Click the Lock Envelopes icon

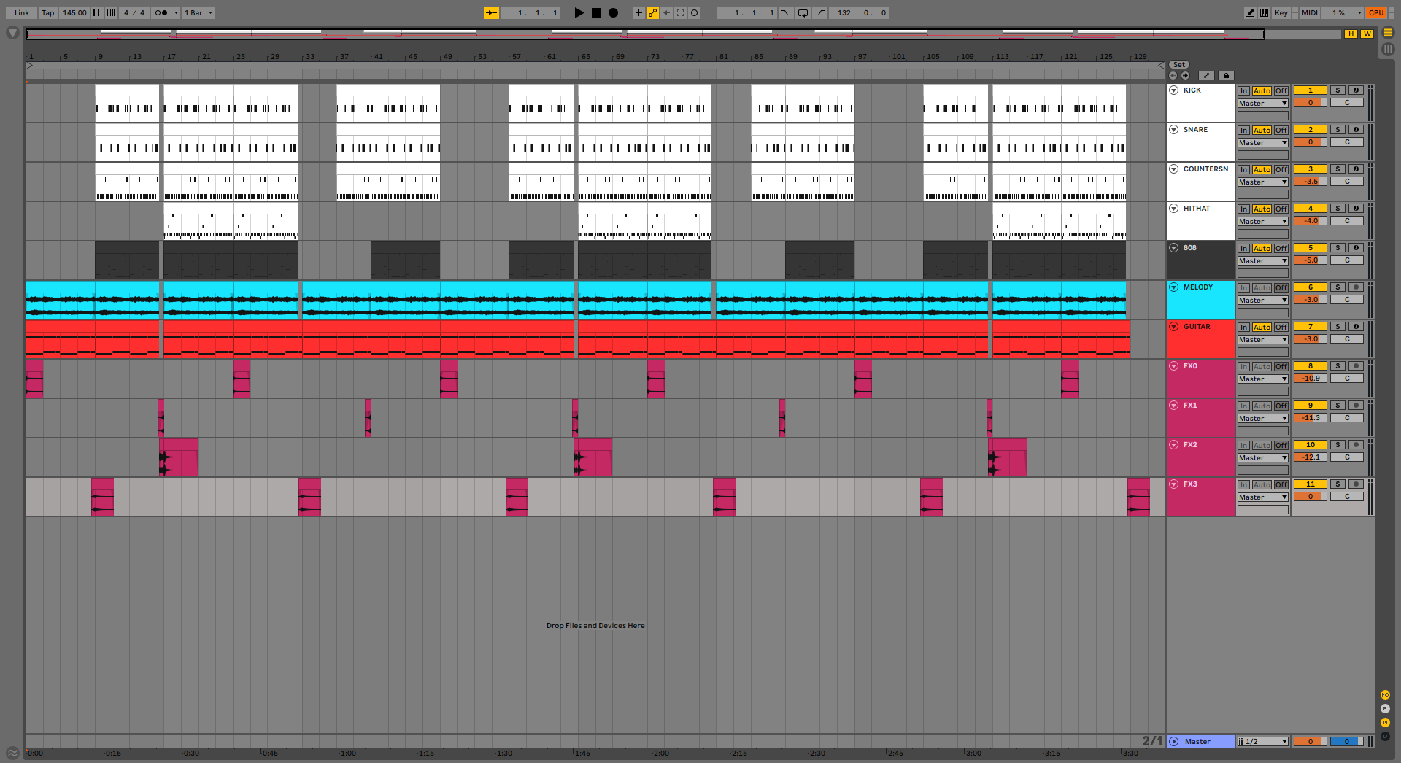(1226, 75)
